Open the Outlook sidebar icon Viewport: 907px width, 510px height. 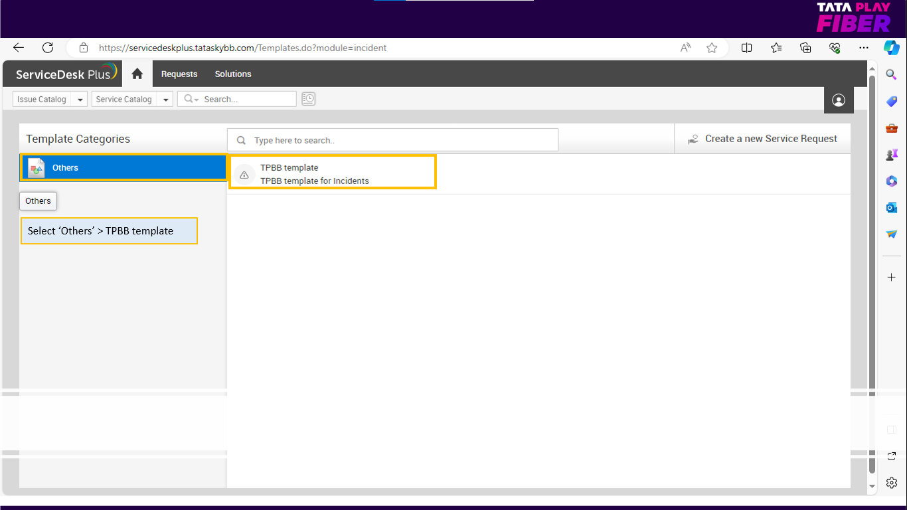point(891,207)
